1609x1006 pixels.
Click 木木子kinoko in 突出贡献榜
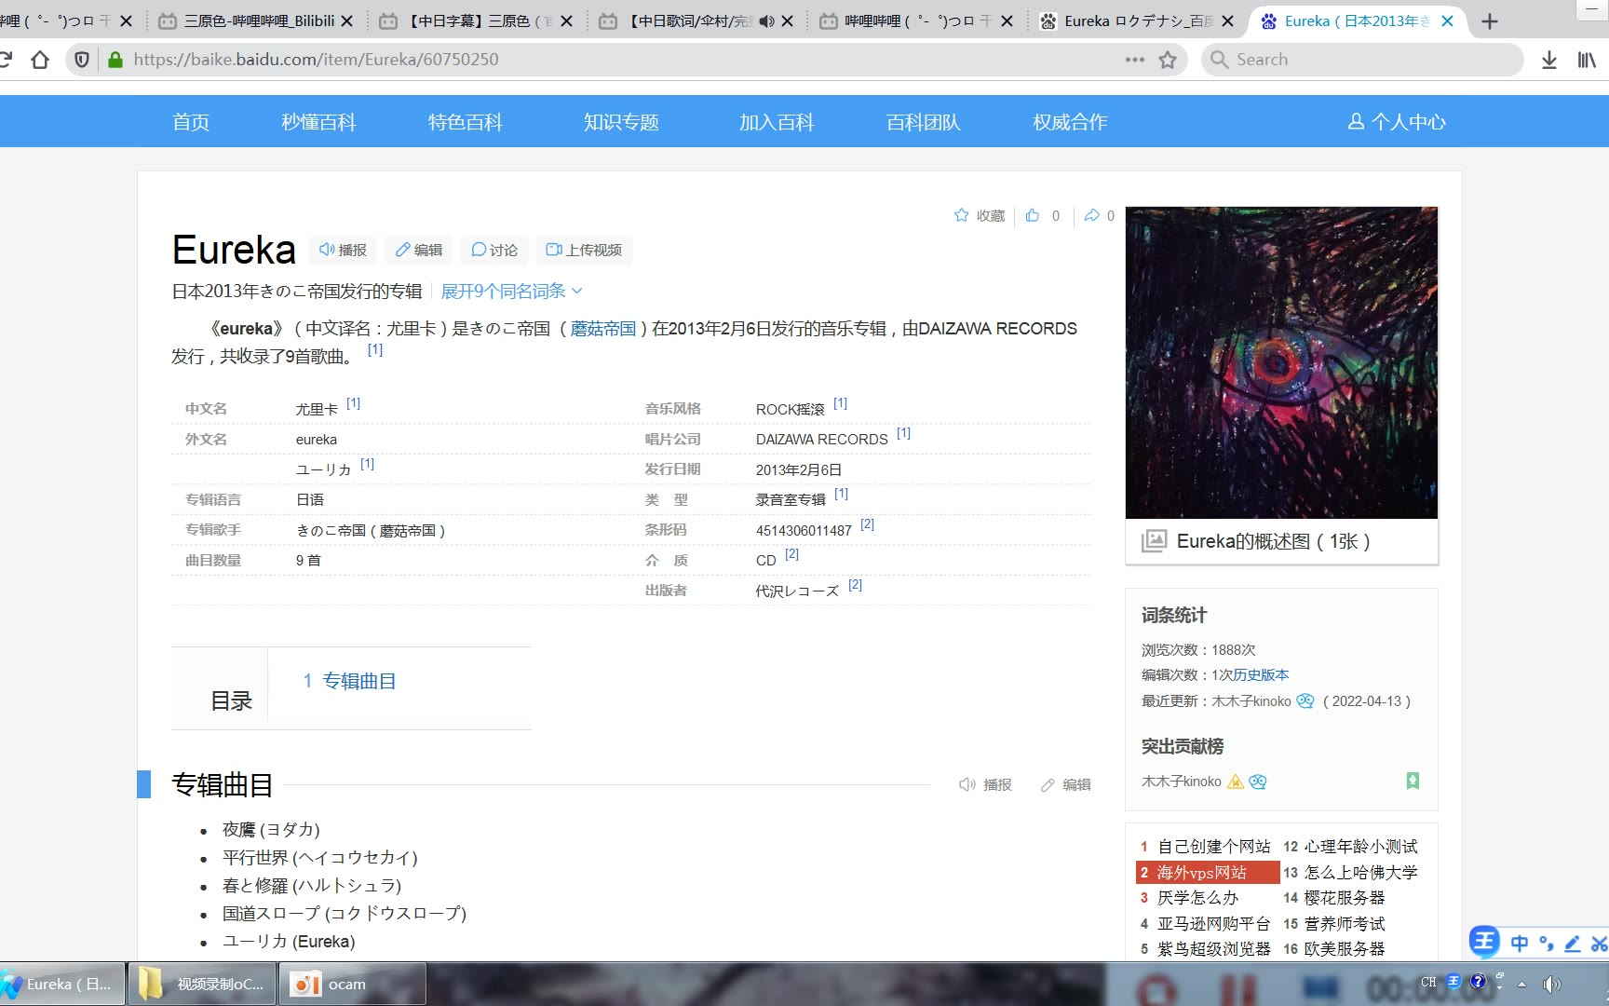(1181, 782)
